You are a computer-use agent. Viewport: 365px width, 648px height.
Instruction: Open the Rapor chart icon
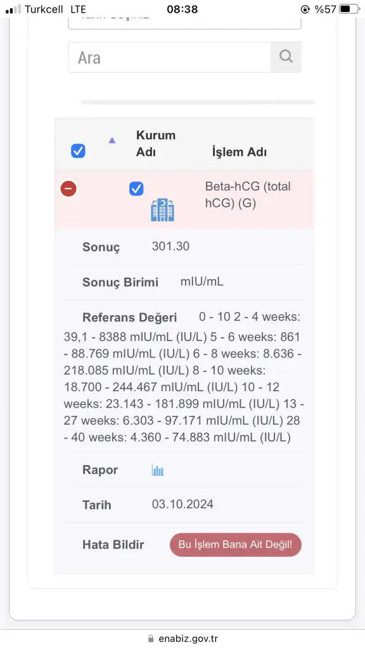click(x=158, y=470)
